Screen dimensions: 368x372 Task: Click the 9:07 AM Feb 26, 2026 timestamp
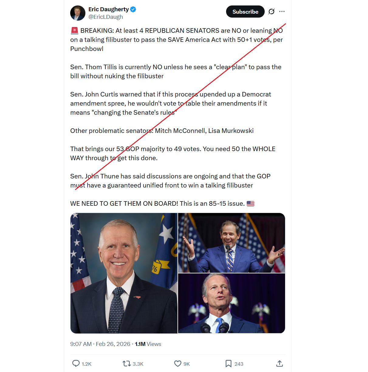click(100, 344)
